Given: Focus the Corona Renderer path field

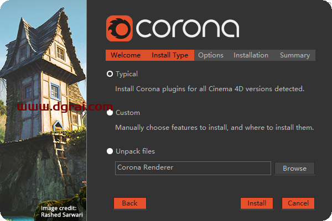Looking at the screenshot, I should click(193, 168).
